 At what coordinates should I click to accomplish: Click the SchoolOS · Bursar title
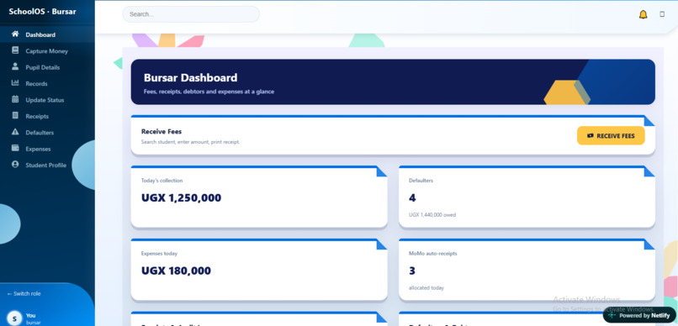click(x=42, y=12)
